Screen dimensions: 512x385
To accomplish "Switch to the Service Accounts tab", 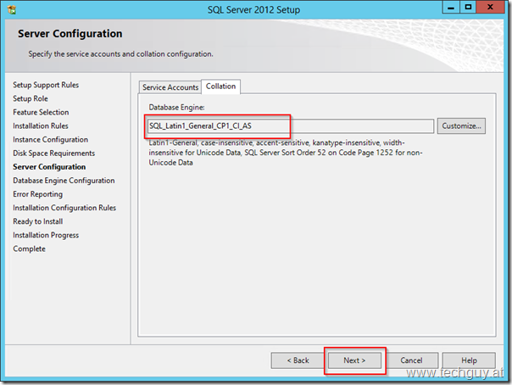I will tap(170, 87).
